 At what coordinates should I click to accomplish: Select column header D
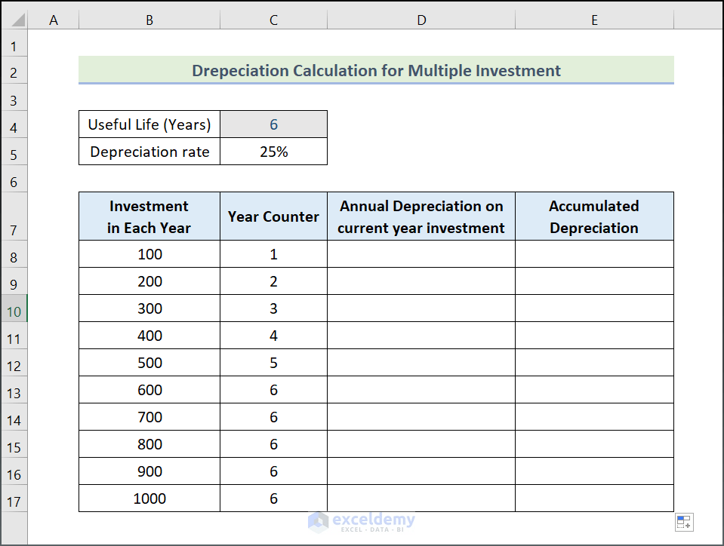(421, 18)
